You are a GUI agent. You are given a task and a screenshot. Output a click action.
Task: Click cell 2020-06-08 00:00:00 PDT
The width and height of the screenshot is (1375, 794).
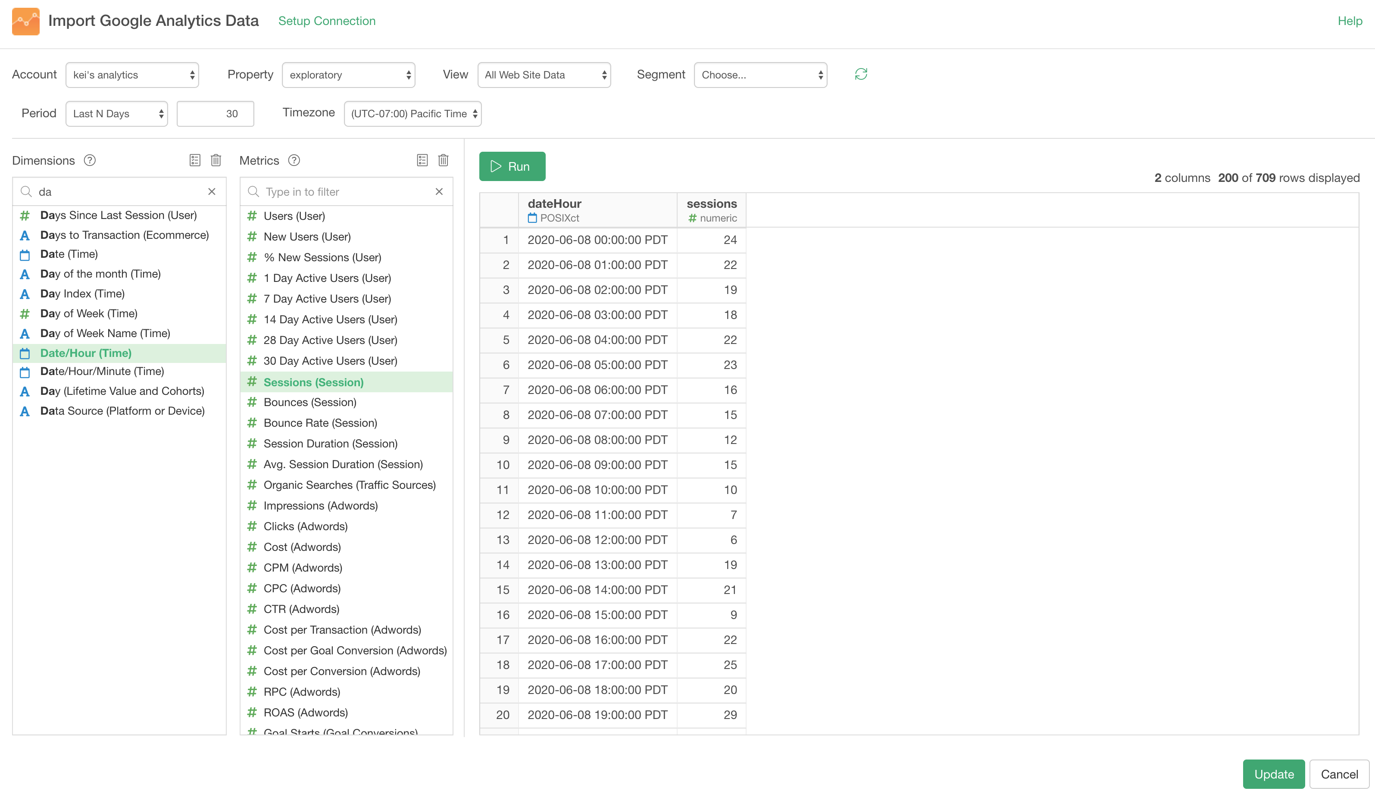[597, 240]
